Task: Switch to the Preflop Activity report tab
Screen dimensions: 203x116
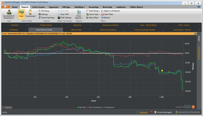Action: [46, 25]
